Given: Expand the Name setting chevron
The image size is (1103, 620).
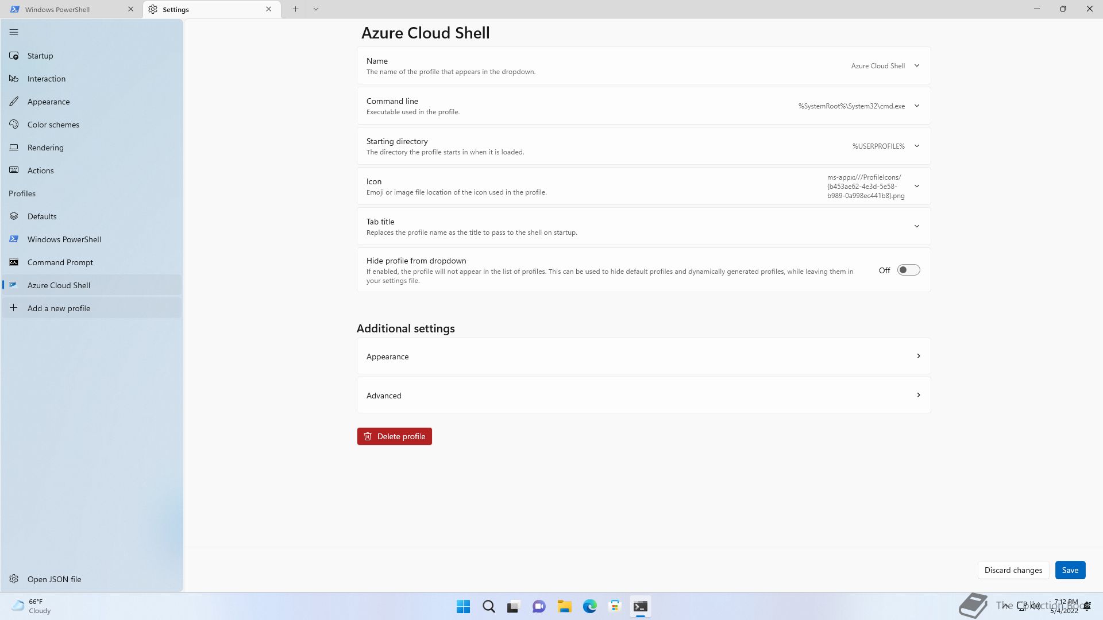Looking at the screenshot, I should click(x=917, y=66).
